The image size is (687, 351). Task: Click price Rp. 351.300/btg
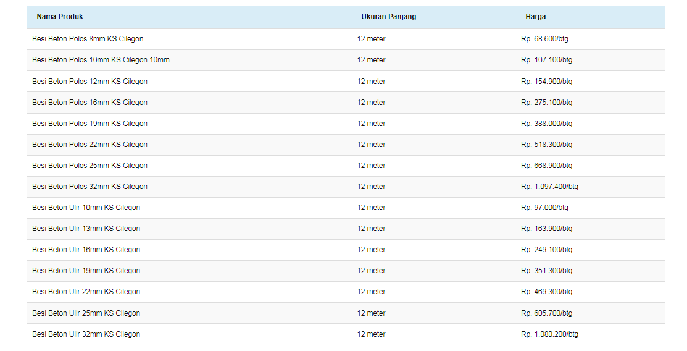click(547, 271)
